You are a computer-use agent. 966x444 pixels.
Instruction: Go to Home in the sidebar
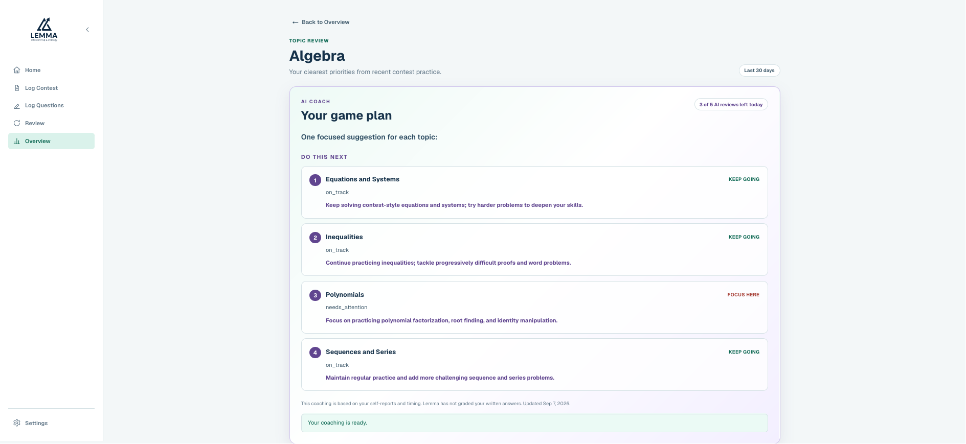click(51, 70)
